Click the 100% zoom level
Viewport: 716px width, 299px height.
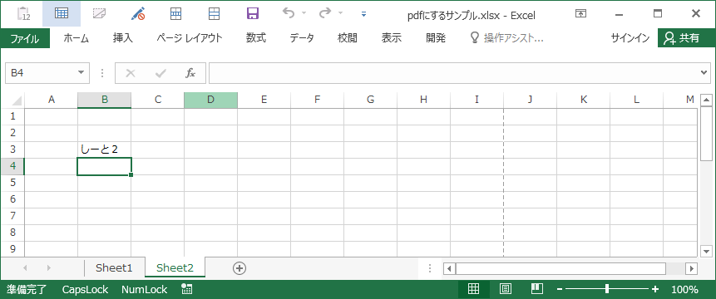pos(684,289)
